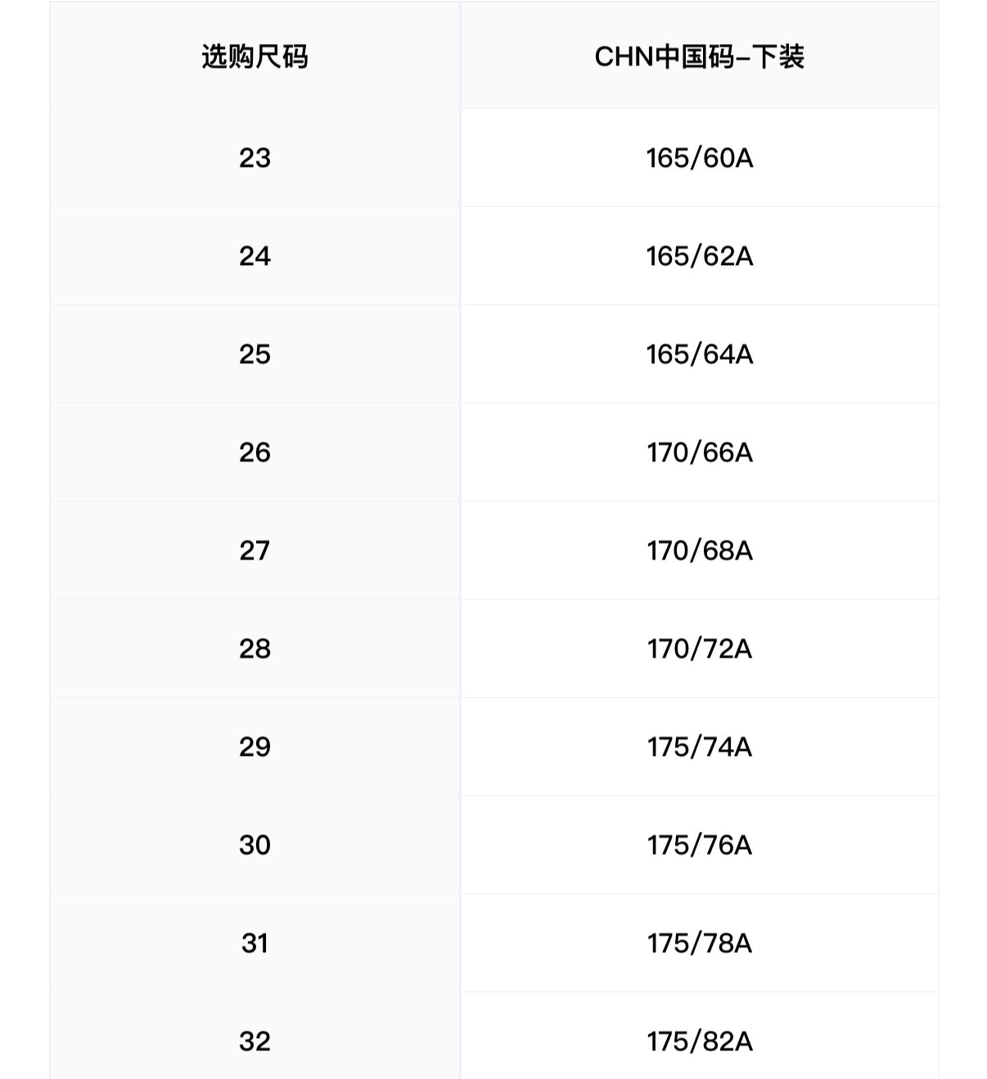Click the CHN中国码-下装 column header

699,57
